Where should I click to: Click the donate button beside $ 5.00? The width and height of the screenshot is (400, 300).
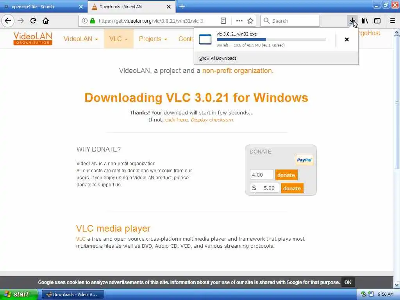[292, 188]
